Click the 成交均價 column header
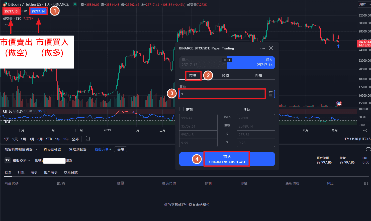Screen dimensions: 371x221 [x=169, y=183]
